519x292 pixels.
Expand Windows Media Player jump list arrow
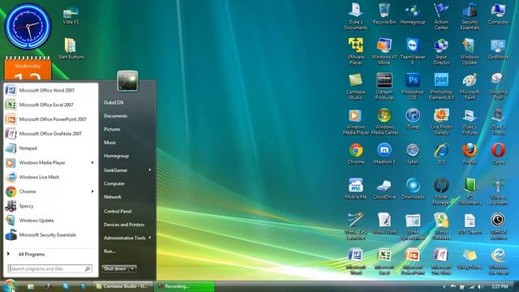(92, 162)
